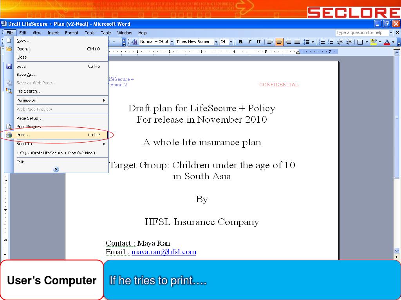Choose Print... from the File menu
The height and width of the screenshot is (300, 401).
[x=56, y=135]
